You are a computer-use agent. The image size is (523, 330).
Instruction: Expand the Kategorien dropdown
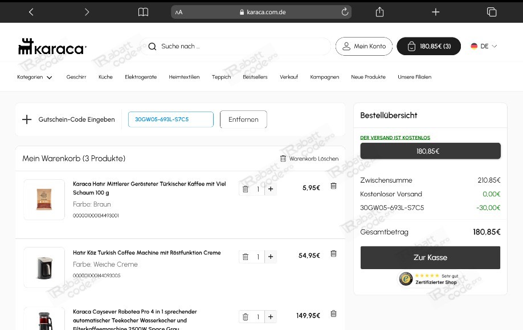coord(35,77)
